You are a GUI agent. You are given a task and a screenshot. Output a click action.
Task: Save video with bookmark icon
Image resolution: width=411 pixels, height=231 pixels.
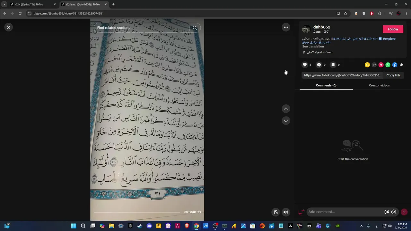tap(333, 65)
